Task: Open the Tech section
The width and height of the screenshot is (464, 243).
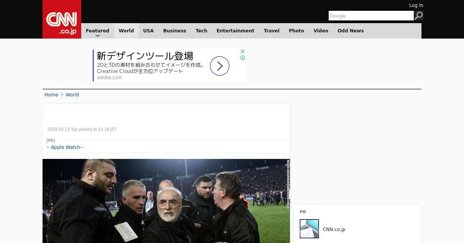Action: [x=201, y=31]
